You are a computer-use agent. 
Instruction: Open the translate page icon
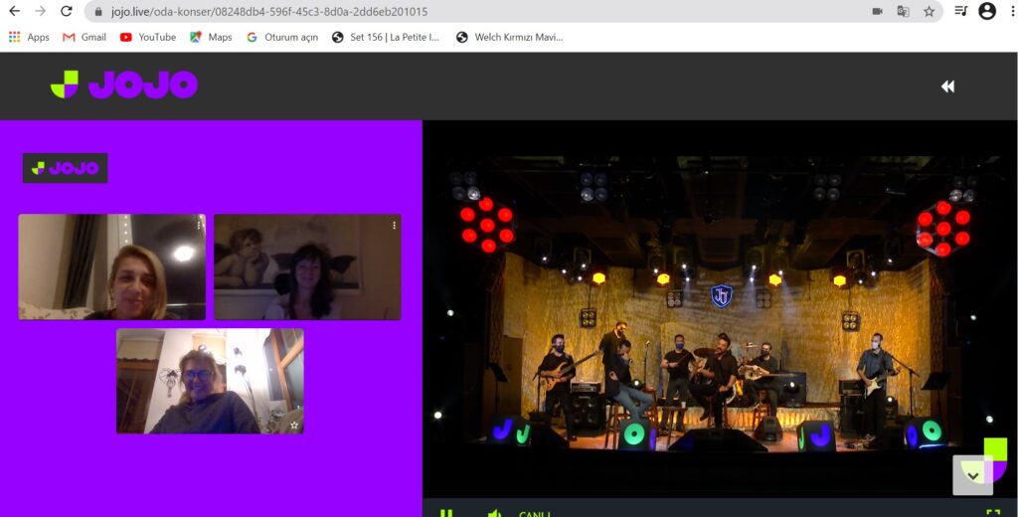tap(903, 12)
